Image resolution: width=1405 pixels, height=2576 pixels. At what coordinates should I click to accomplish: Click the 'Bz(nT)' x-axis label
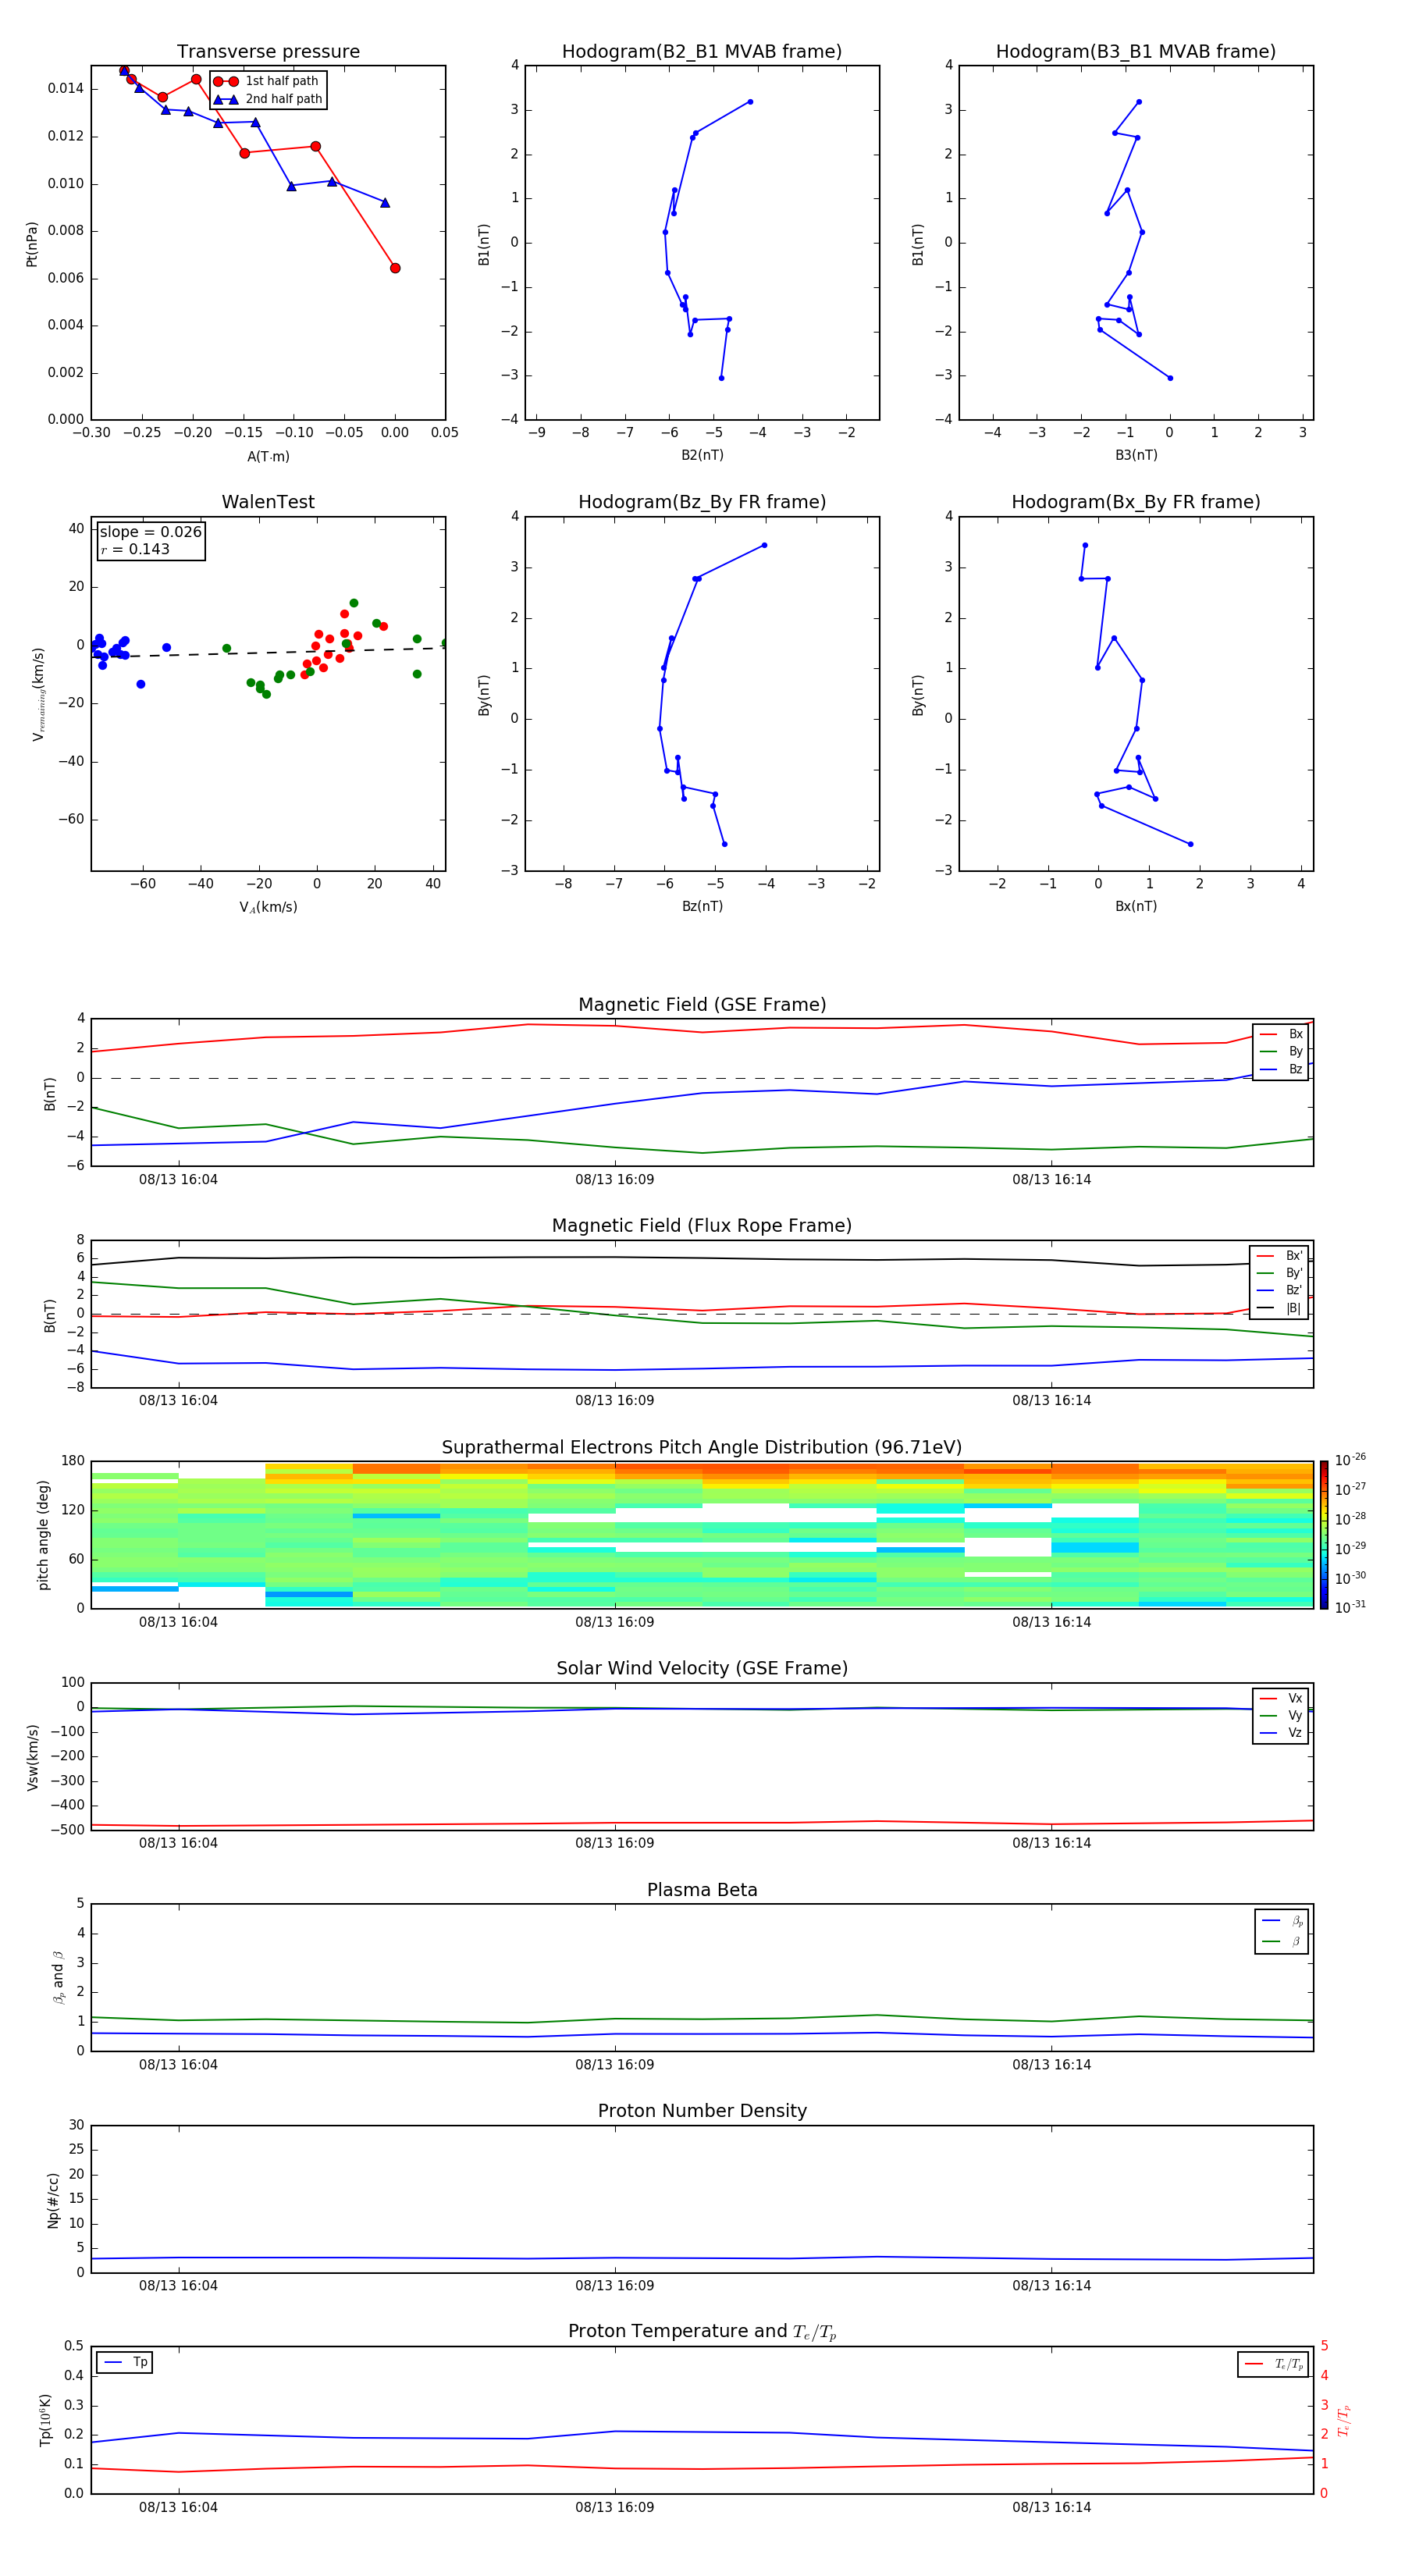click(702, 906)
